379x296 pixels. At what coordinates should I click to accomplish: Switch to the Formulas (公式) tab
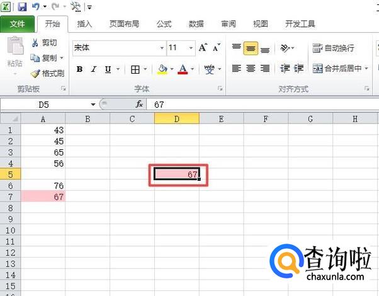(164, 24)
